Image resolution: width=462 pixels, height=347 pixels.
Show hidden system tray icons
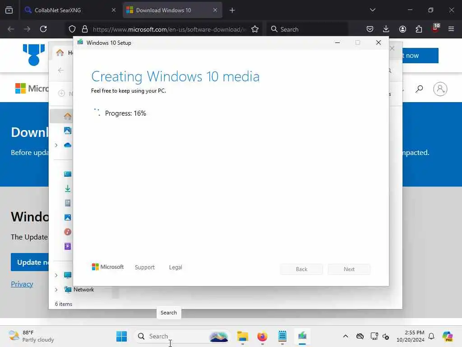pyautogui.click(x=346, y=336)
